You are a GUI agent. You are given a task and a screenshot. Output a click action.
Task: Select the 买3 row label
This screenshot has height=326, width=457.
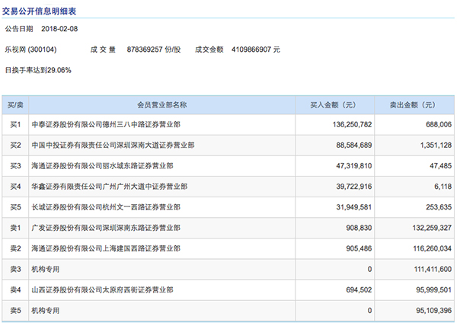point(15,166)
